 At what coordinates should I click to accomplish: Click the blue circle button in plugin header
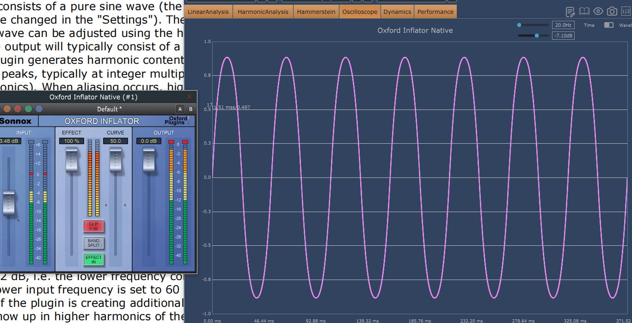39,109
